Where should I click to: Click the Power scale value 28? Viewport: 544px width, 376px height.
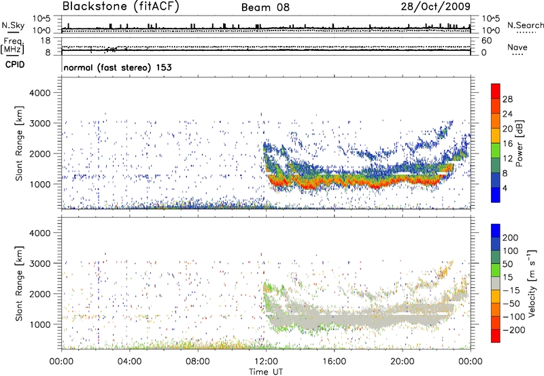click(507, 99)
